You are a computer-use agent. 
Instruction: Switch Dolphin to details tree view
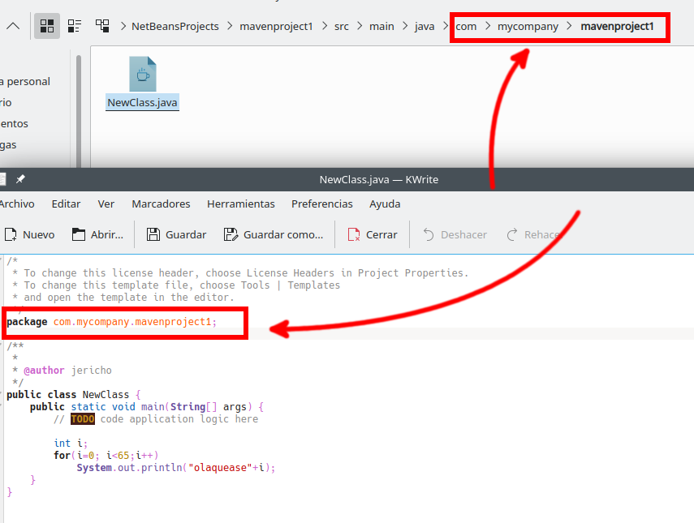[102, 26]
